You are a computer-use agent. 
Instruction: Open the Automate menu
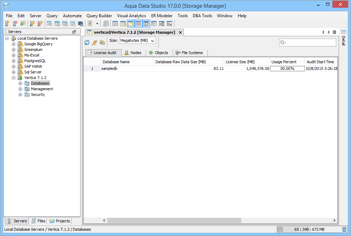[x=72, y=16]
